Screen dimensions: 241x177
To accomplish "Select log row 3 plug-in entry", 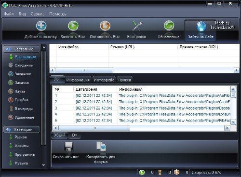I will (x=141, y=108).
